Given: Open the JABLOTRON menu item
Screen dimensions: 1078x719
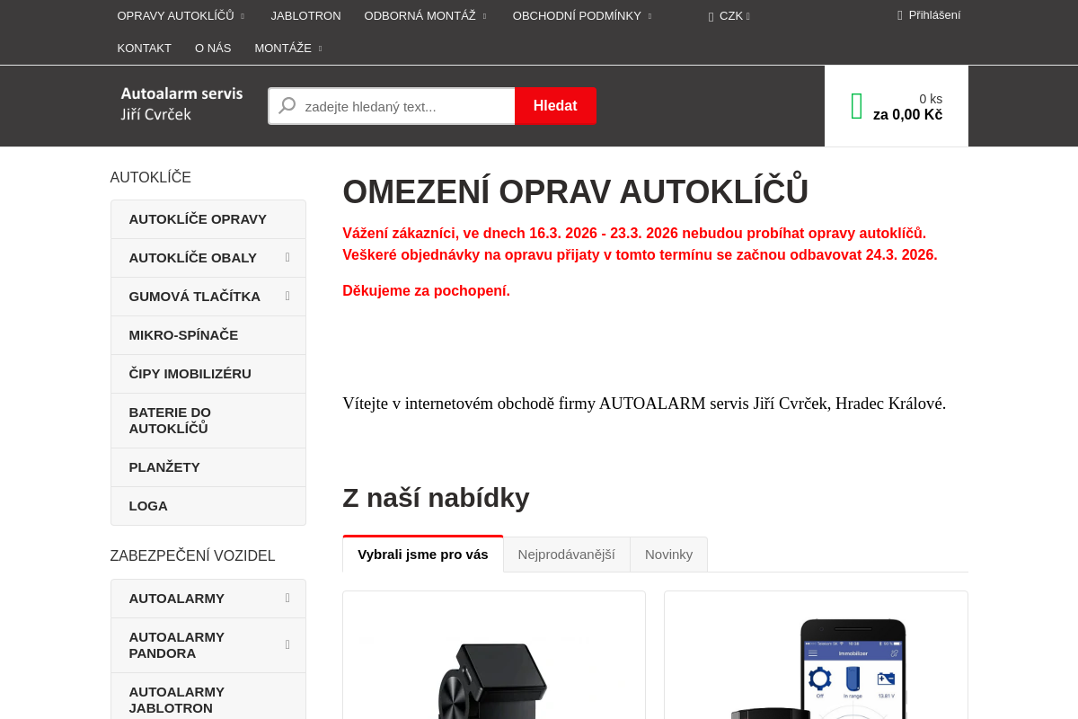Looking at the screenshot, I should pos(305,15).
